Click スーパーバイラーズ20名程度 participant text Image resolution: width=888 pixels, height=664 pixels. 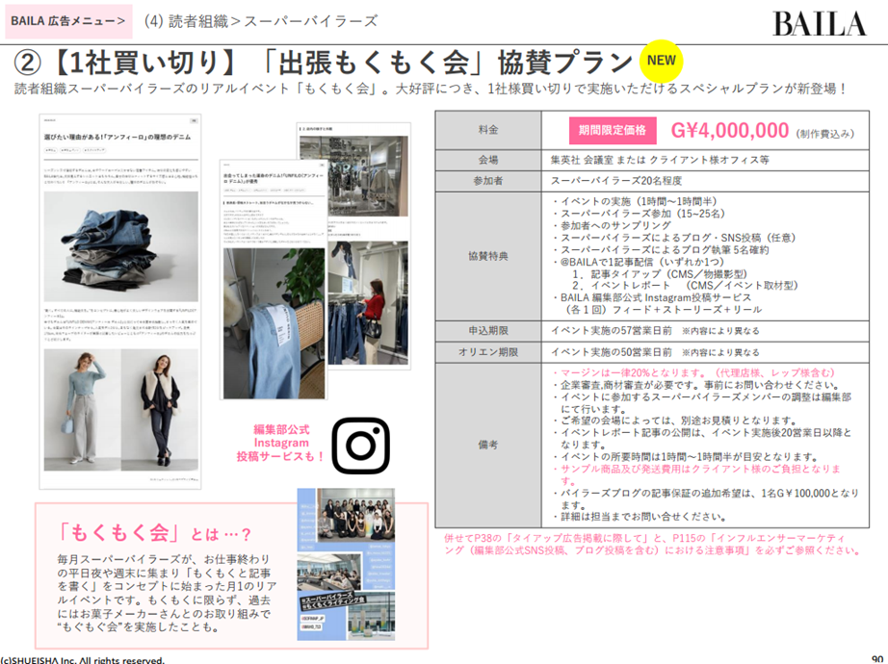coord(616,181)
